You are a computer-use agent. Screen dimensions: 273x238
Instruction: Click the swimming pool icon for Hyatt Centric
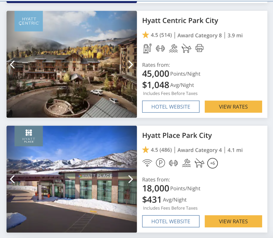173,48
